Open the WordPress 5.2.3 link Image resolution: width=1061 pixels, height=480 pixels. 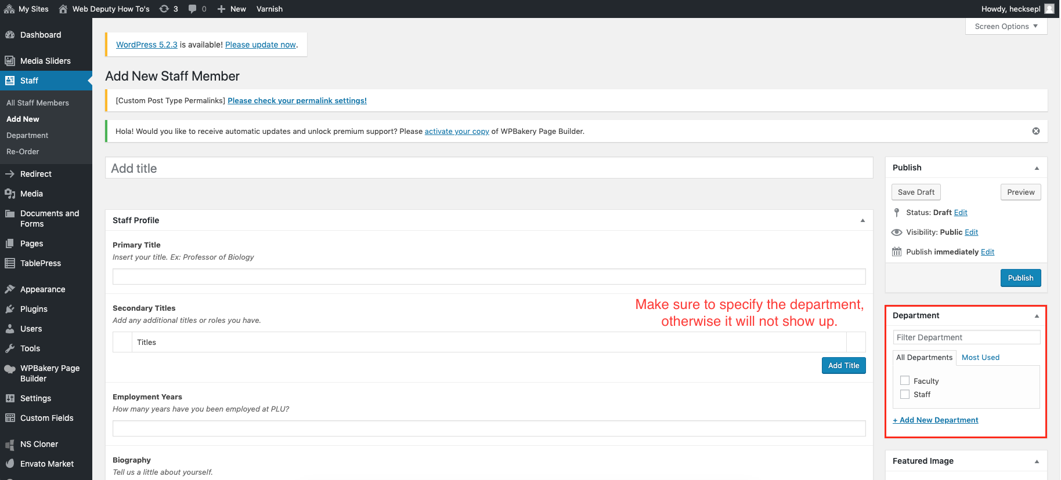[147, 45]
